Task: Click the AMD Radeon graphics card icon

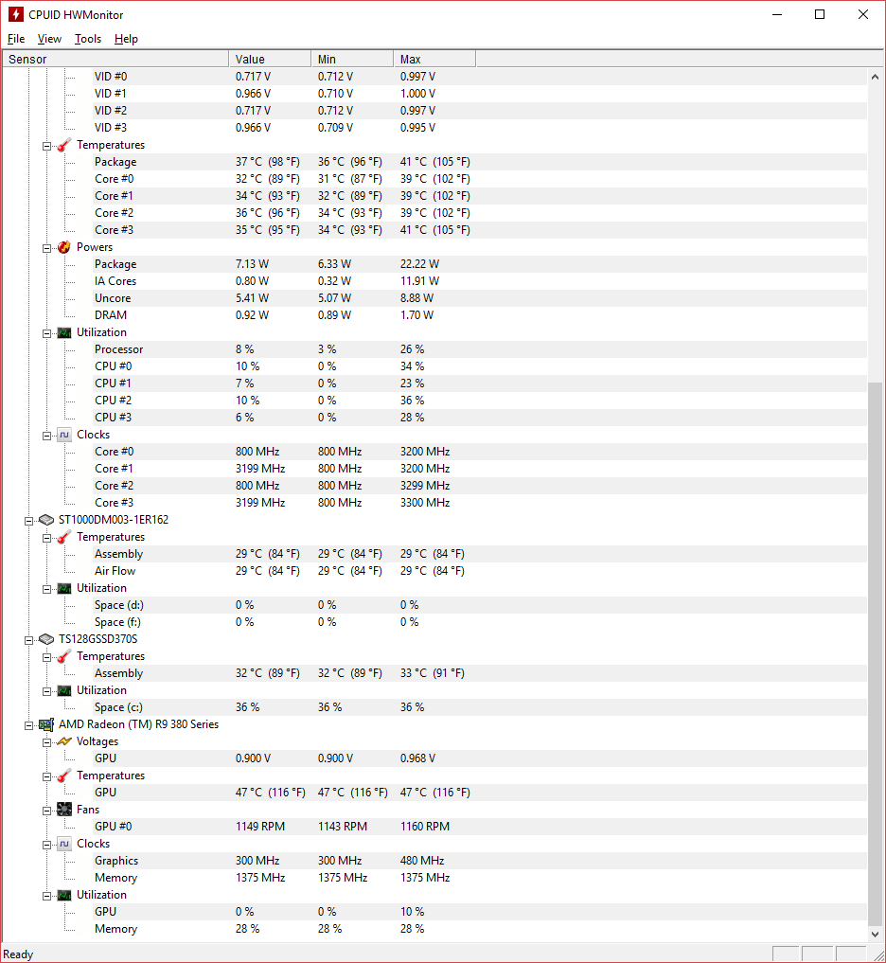Action: coord(46,724)
